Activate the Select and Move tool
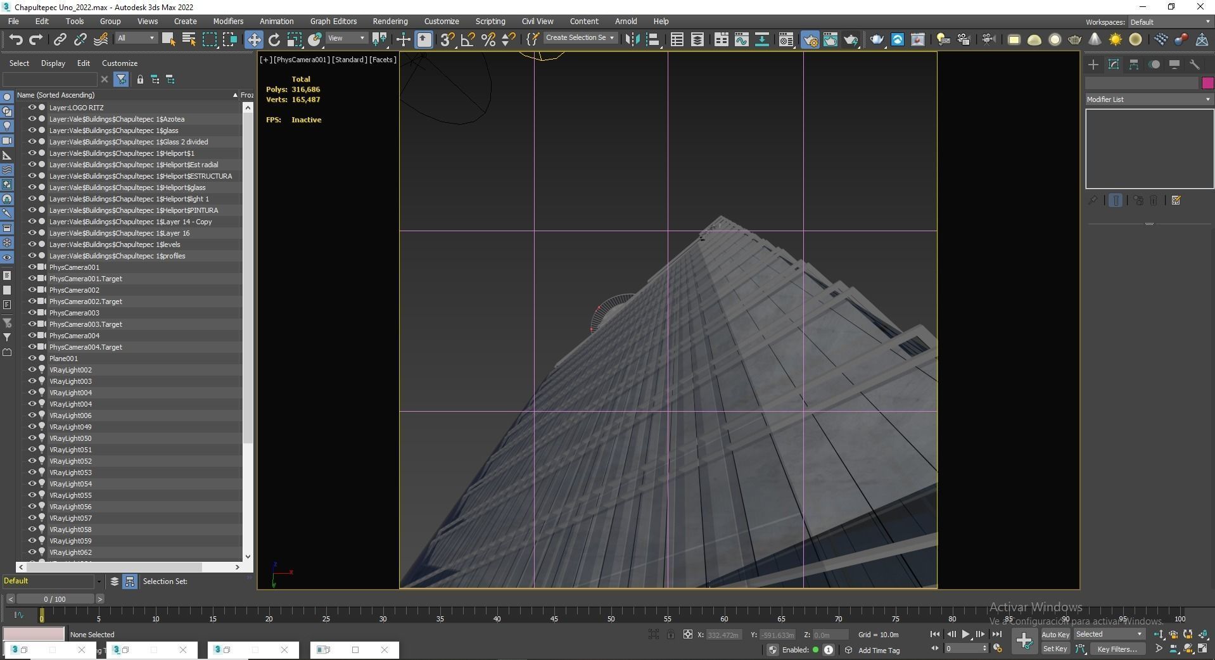This screenshot has width=1215, height=660. 253,40
